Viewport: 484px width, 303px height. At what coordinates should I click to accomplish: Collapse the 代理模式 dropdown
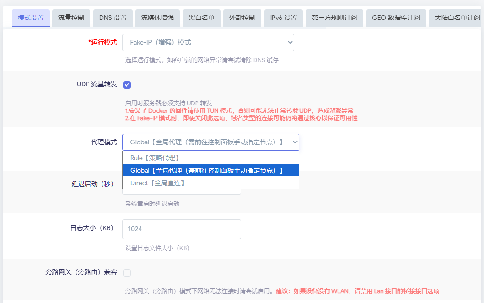pyautogui.click(x=210, y=142)
